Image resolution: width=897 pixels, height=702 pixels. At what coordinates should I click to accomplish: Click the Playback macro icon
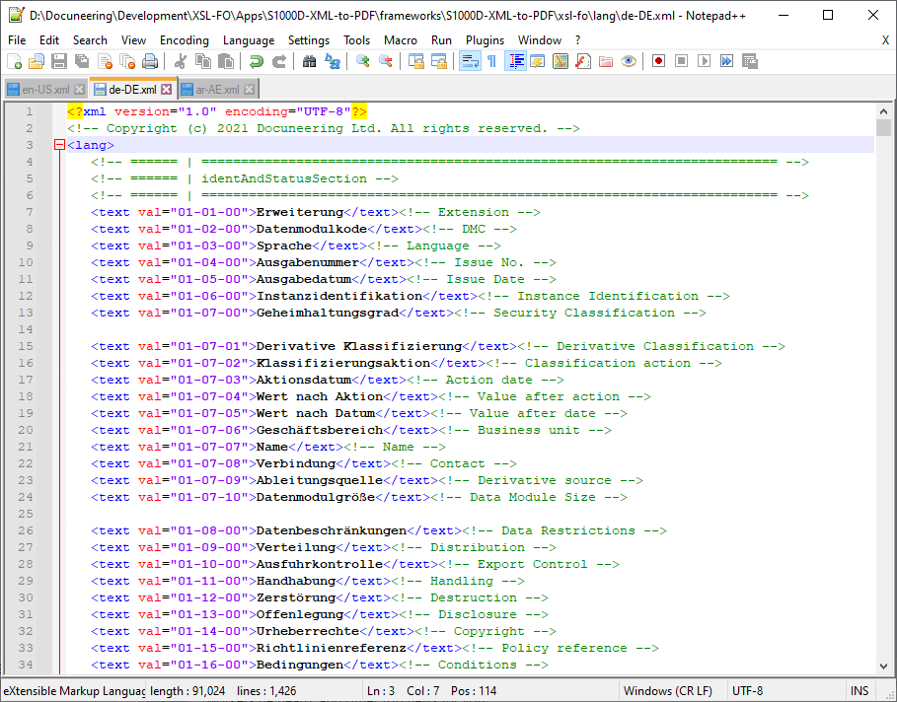705,61
